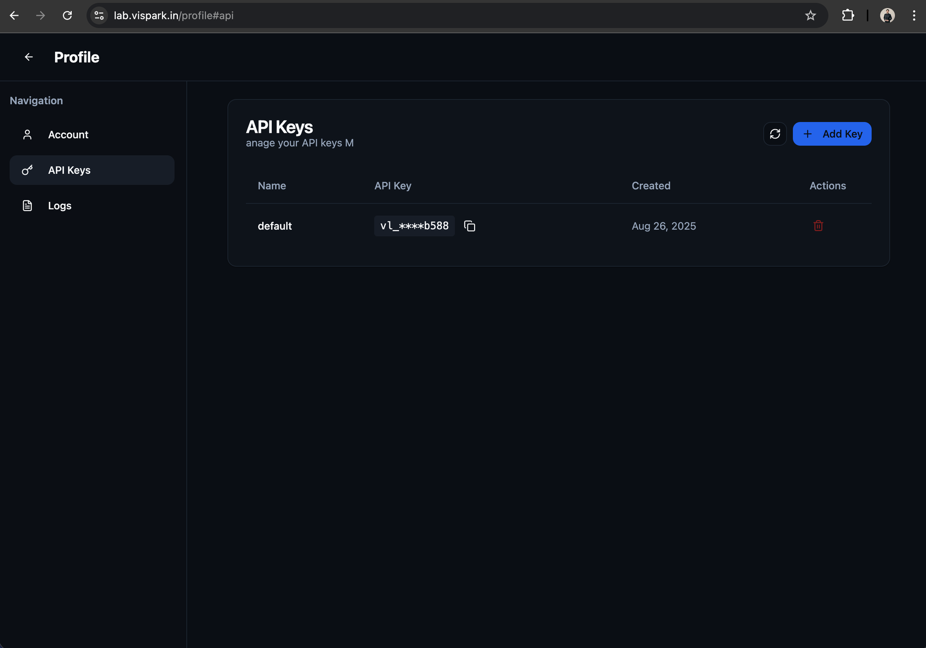Click the masked key vl_****b588
The height and width of the screenshot is (648, 926).
click(x=414, y=226)
